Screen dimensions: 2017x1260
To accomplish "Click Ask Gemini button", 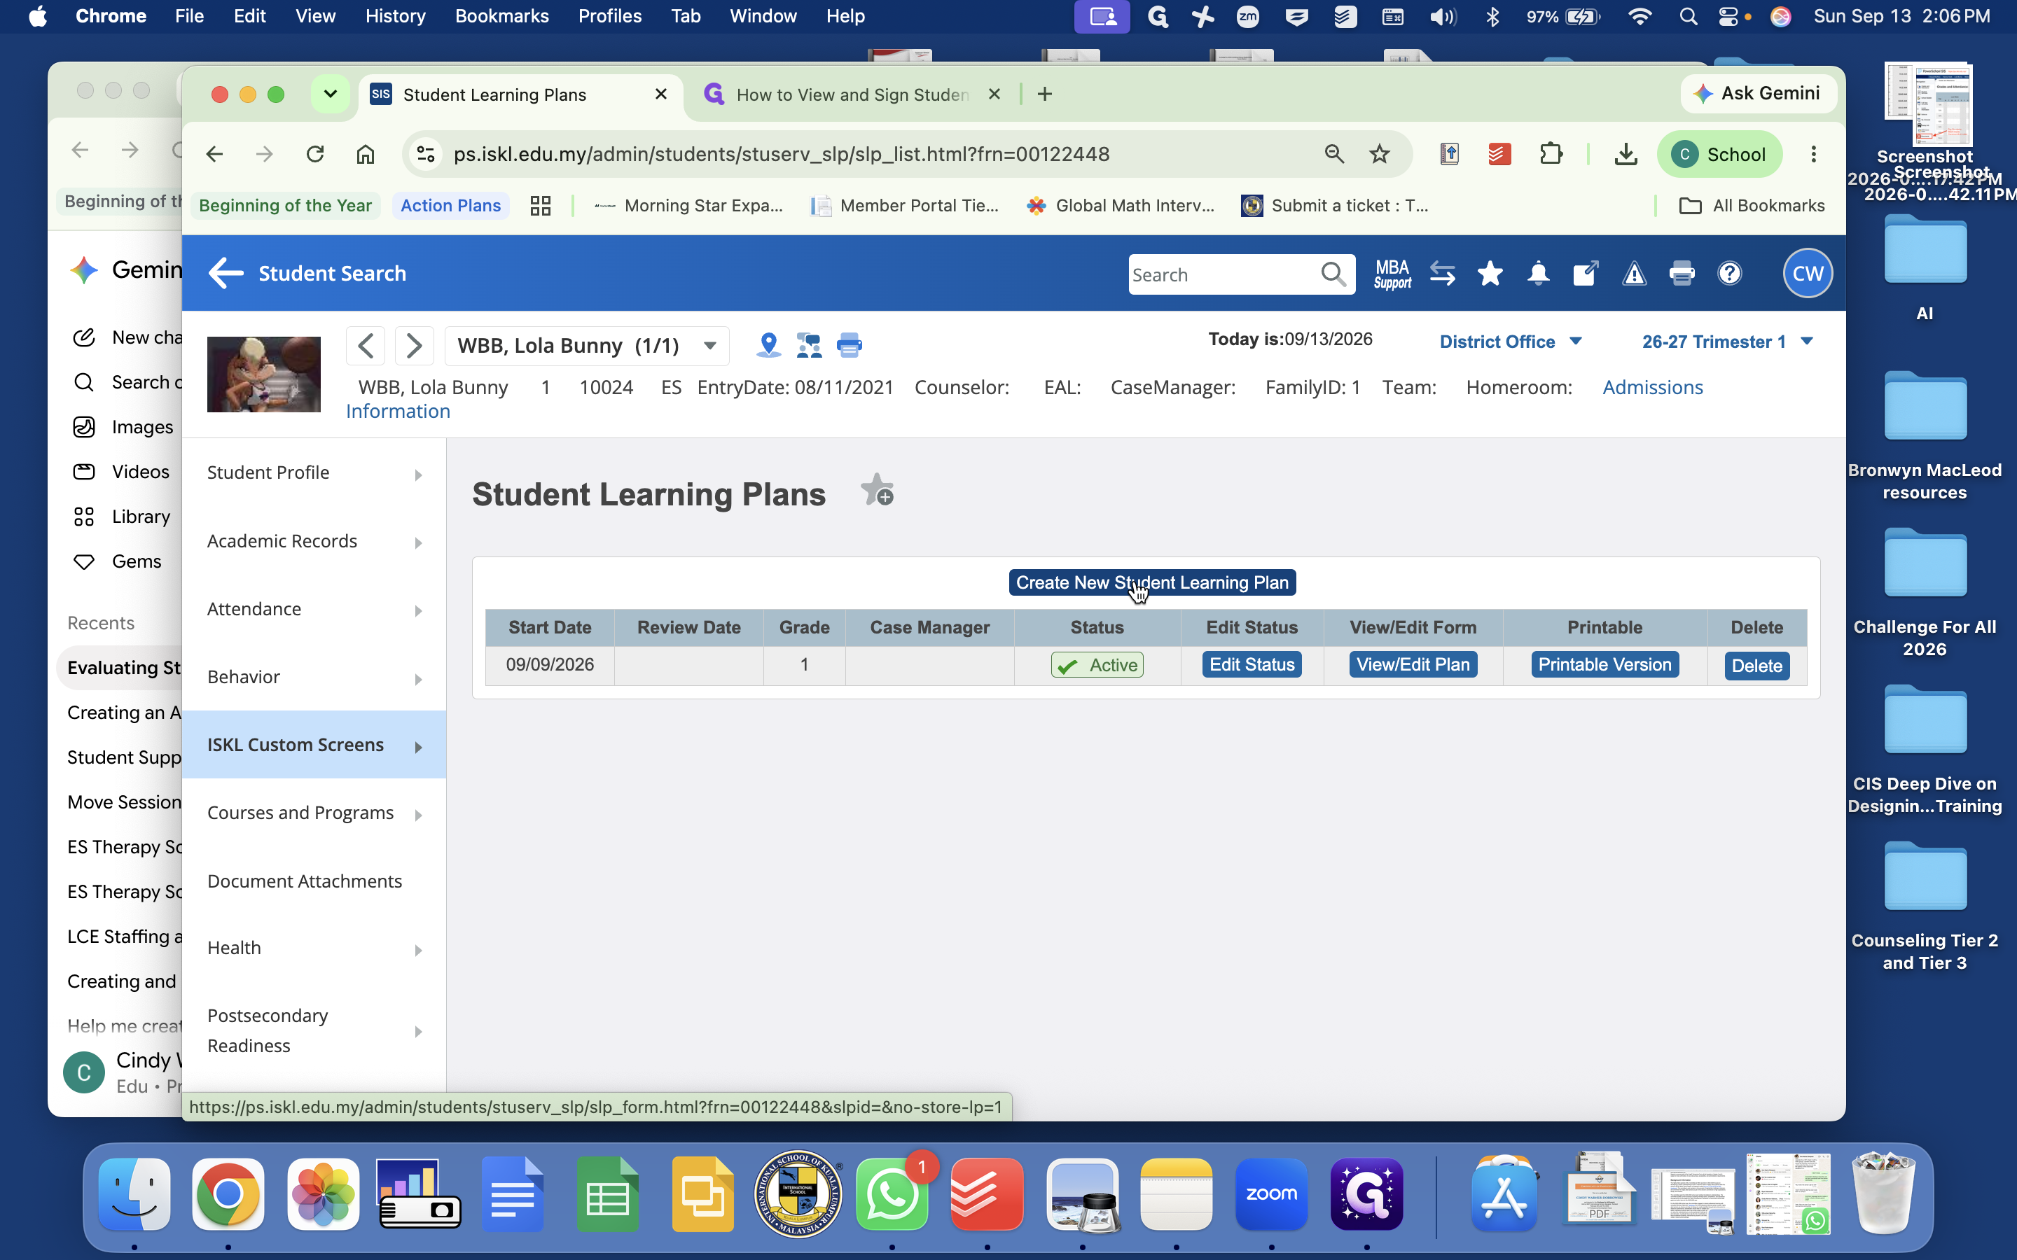I will 1758,93.
